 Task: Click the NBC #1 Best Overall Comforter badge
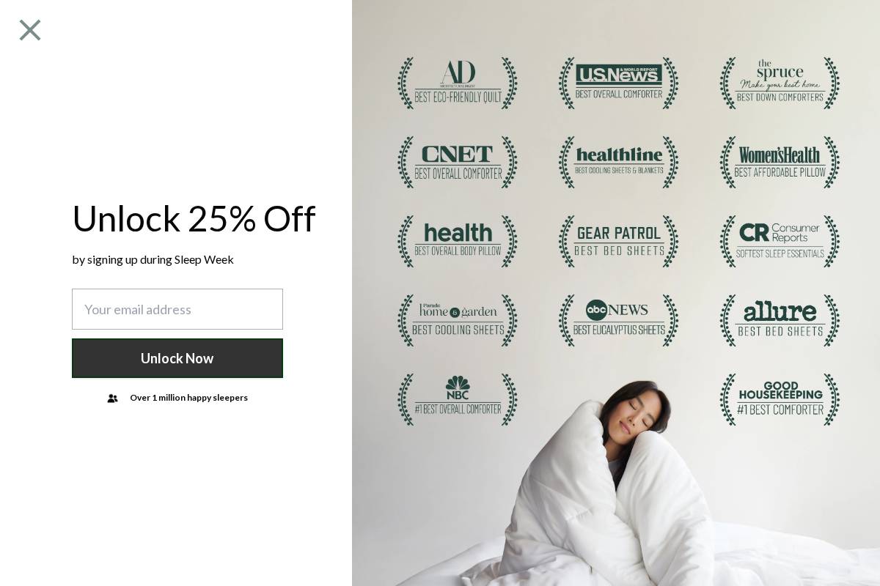[x=458, y=399]
